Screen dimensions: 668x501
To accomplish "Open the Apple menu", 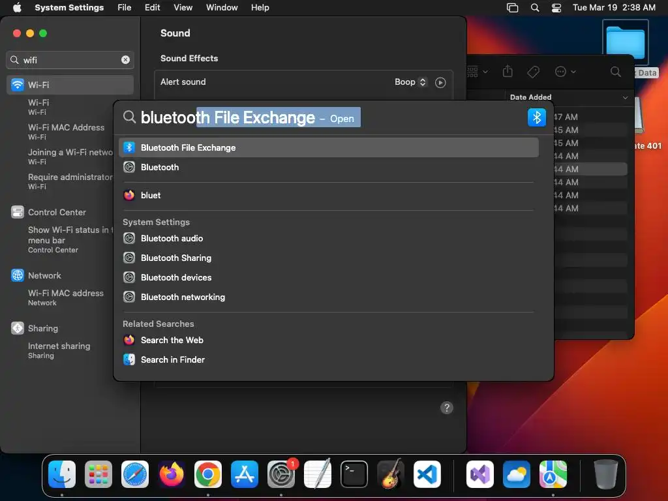I will click(x=17, y=8).
